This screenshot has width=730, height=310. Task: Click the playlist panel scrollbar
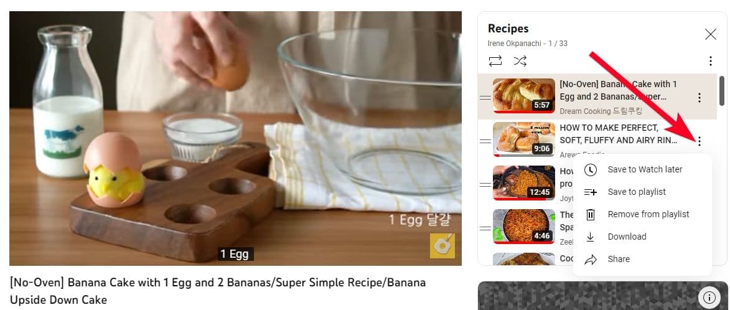pos(722,91)
